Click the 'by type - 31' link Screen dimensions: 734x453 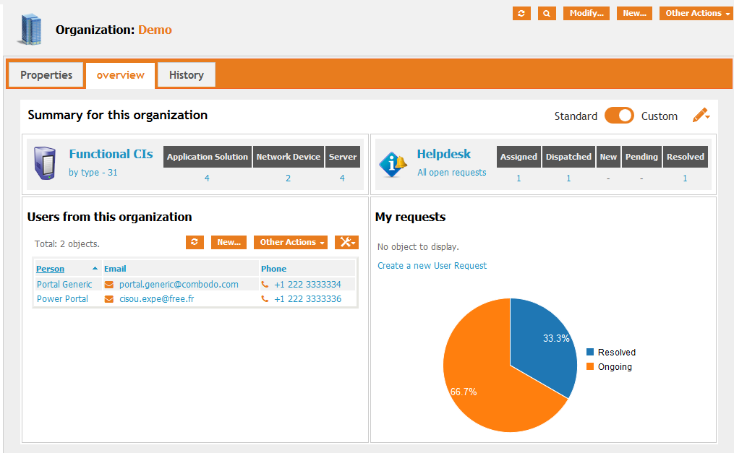93,172
